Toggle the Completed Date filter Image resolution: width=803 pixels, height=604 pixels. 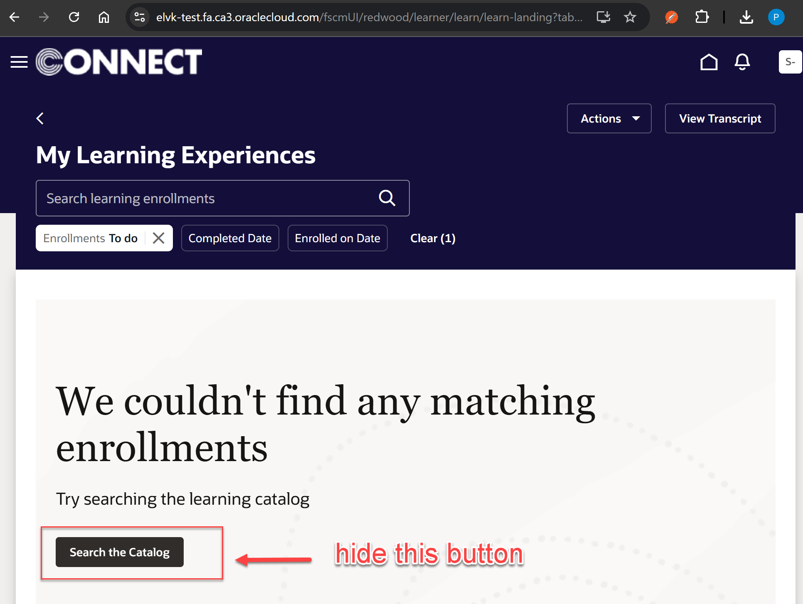tap(230, 238)
